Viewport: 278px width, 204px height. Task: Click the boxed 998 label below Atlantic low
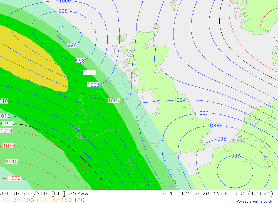(80, 61)
